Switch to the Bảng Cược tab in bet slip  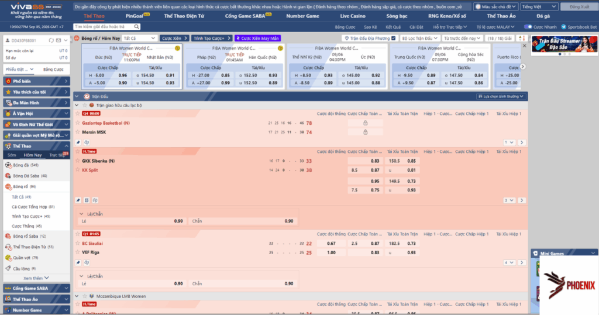pyautogui.click(x=53, y=70)
